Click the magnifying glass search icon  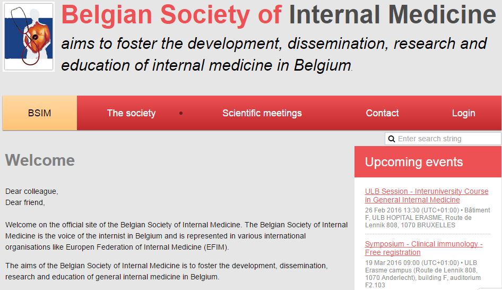391,139
